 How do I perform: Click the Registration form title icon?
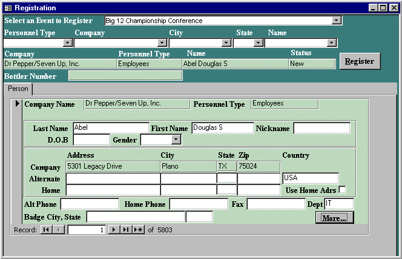click(8, 8)
